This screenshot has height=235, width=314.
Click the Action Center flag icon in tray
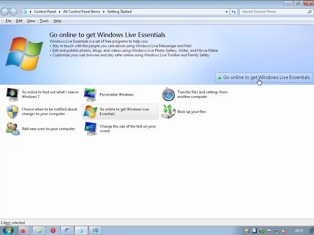pyautogui.click(x=269, y=231)
